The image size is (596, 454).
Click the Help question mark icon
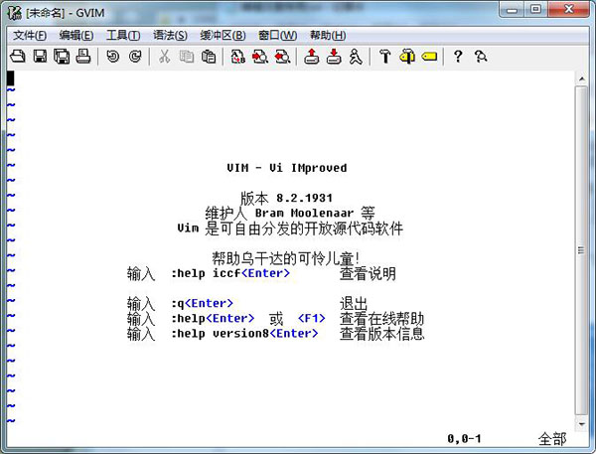458,57
